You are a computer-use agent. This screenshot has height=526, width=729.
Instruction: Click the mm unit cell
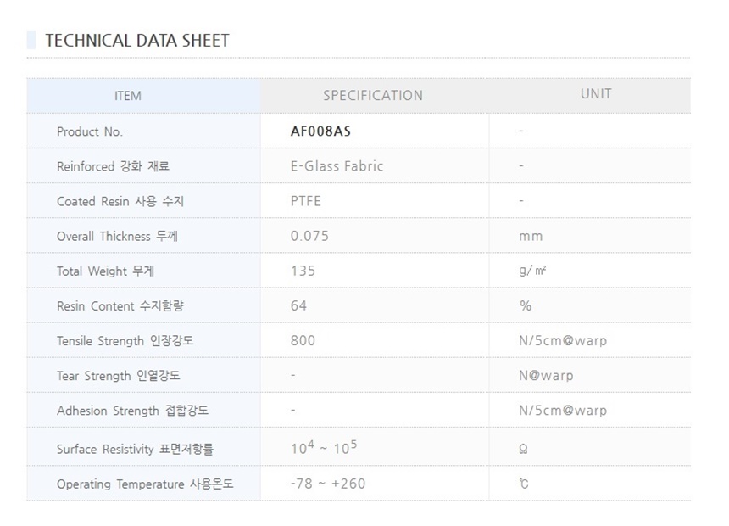(531, 237)
